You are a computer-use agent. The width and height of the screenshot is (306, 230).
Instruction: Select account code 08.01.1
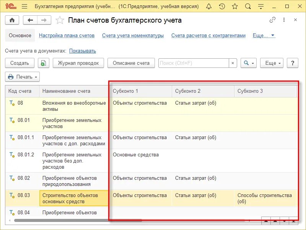tap(26, 138)
